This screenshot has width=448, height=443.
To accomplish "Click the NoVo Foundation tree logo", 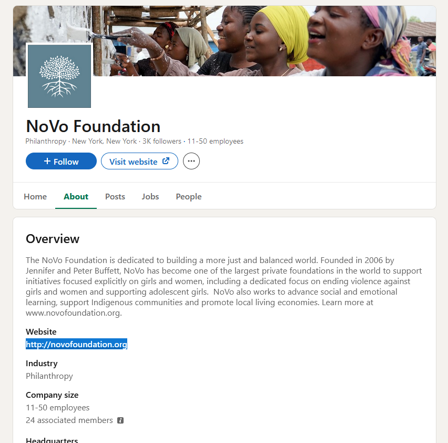I will pyautogui.click(x=59, y=76).
